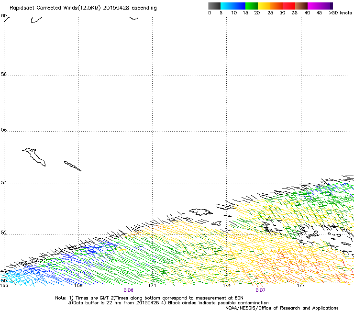Click the longitude label 165

(x=4, y=286)
